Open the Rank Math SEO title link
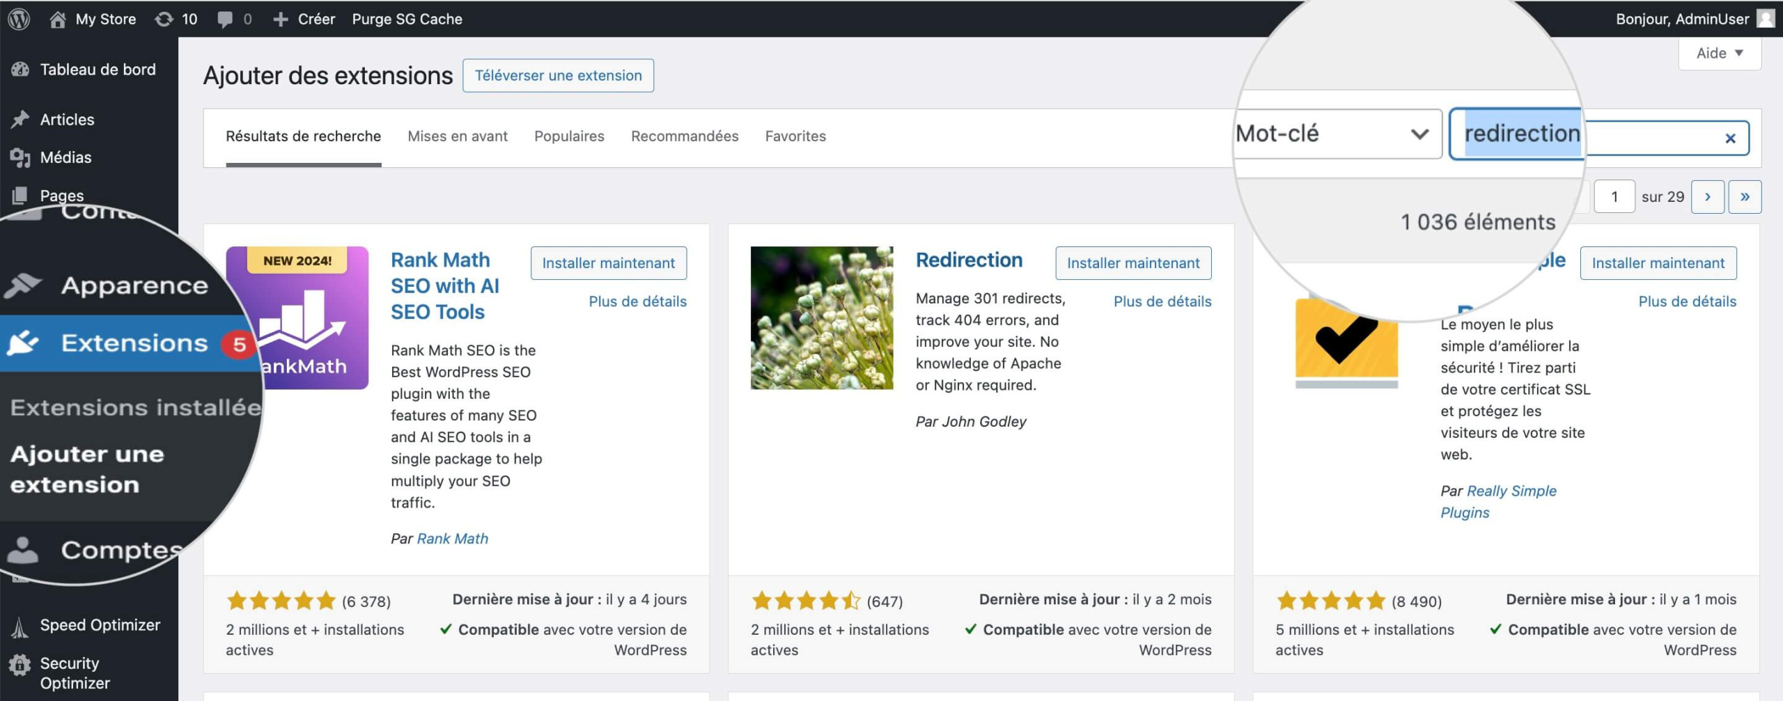The image size is (1783, 701). pyautogui.click(x=445, y=285)
